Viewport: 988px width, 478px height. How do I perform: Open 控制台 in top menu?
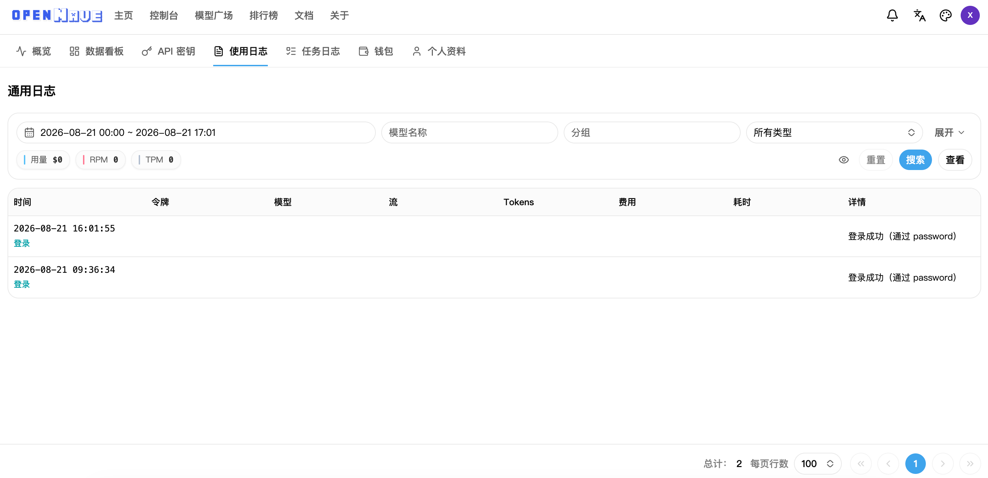click(x=164, y=15)
